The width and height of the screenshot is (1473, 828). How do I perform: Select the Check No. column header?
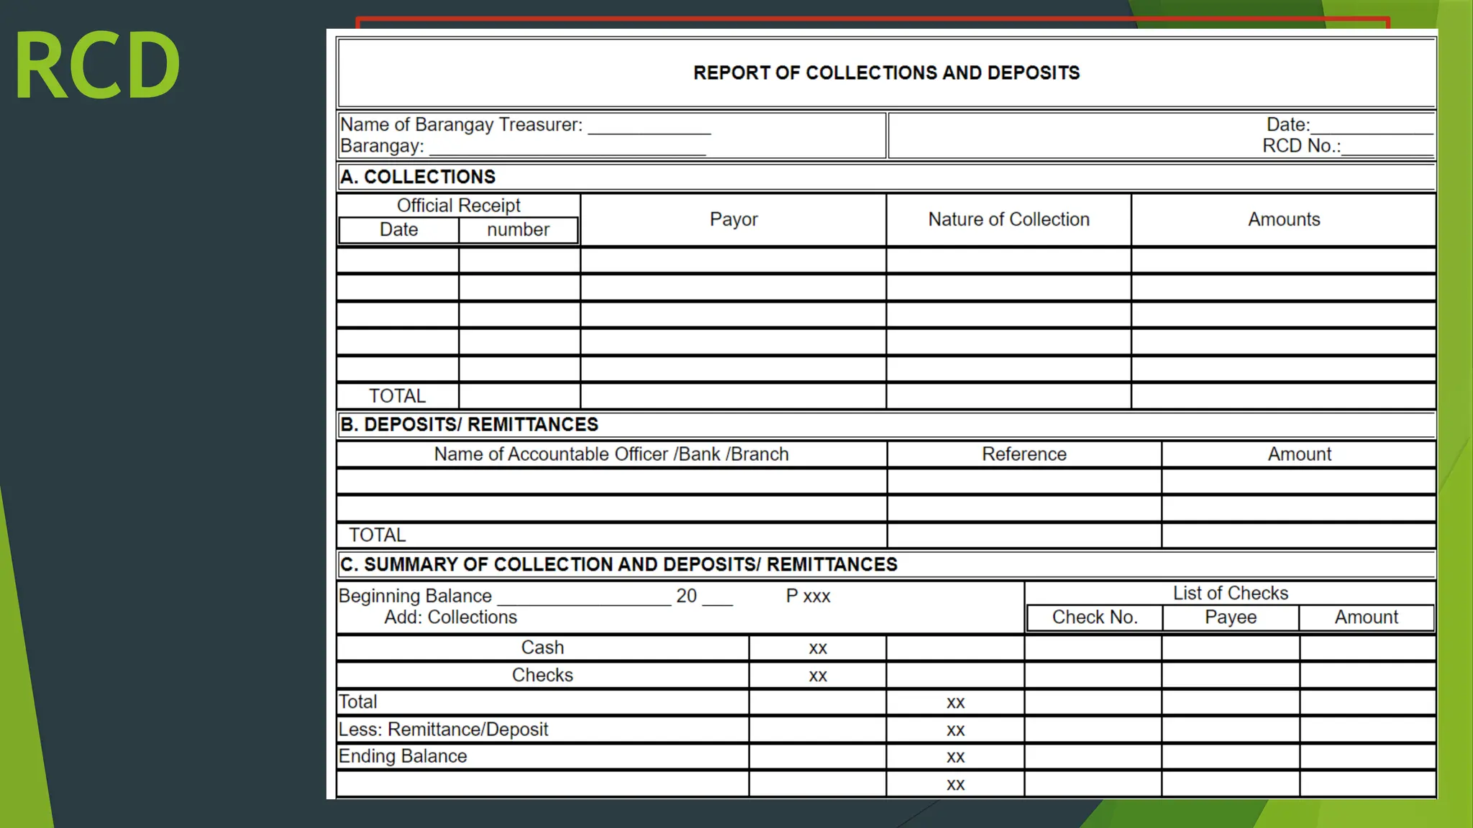click(x=1095, y=617)
